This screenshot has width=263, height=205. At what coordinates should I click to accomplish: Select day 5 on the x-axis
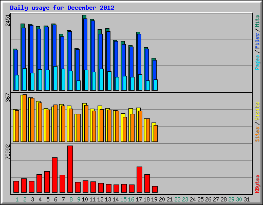(48, 199)
